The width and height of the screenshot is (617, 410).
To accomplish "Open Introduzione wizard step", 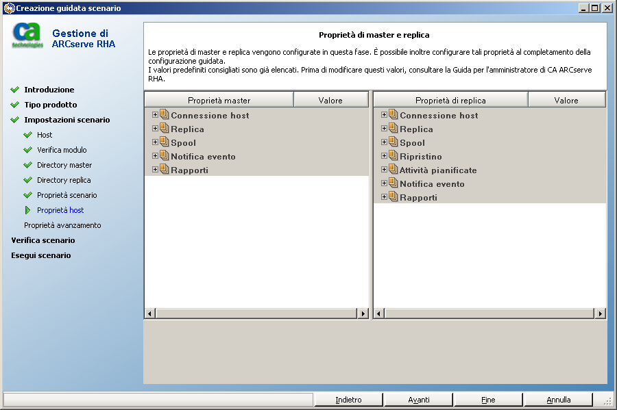I will click(x=49, y=90).
